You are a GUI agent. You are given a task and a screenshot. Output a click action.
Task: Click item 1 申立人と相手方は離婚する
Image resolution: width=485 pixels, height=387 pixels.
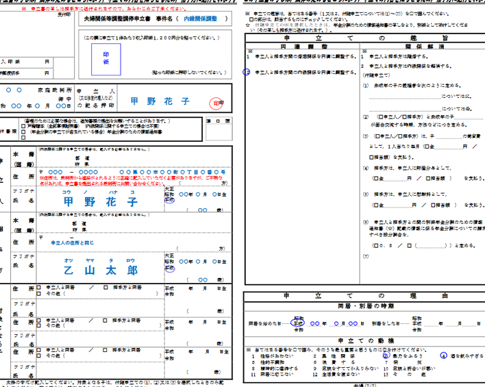point(395,57)
